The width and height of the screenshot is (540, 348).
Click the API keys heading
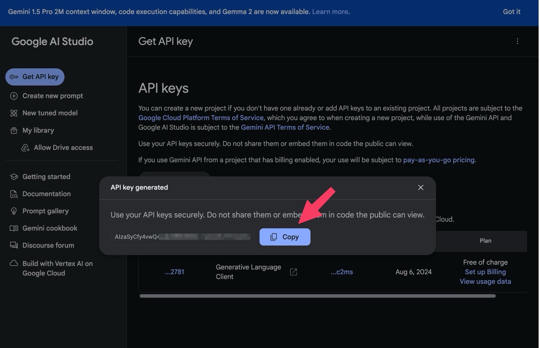click(163, 88)
